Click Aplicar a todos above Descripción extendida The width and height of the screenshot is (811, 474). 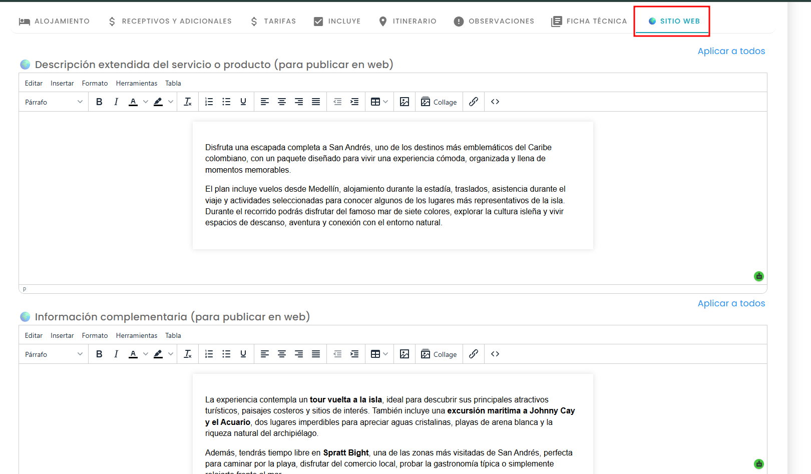point(731,51)
